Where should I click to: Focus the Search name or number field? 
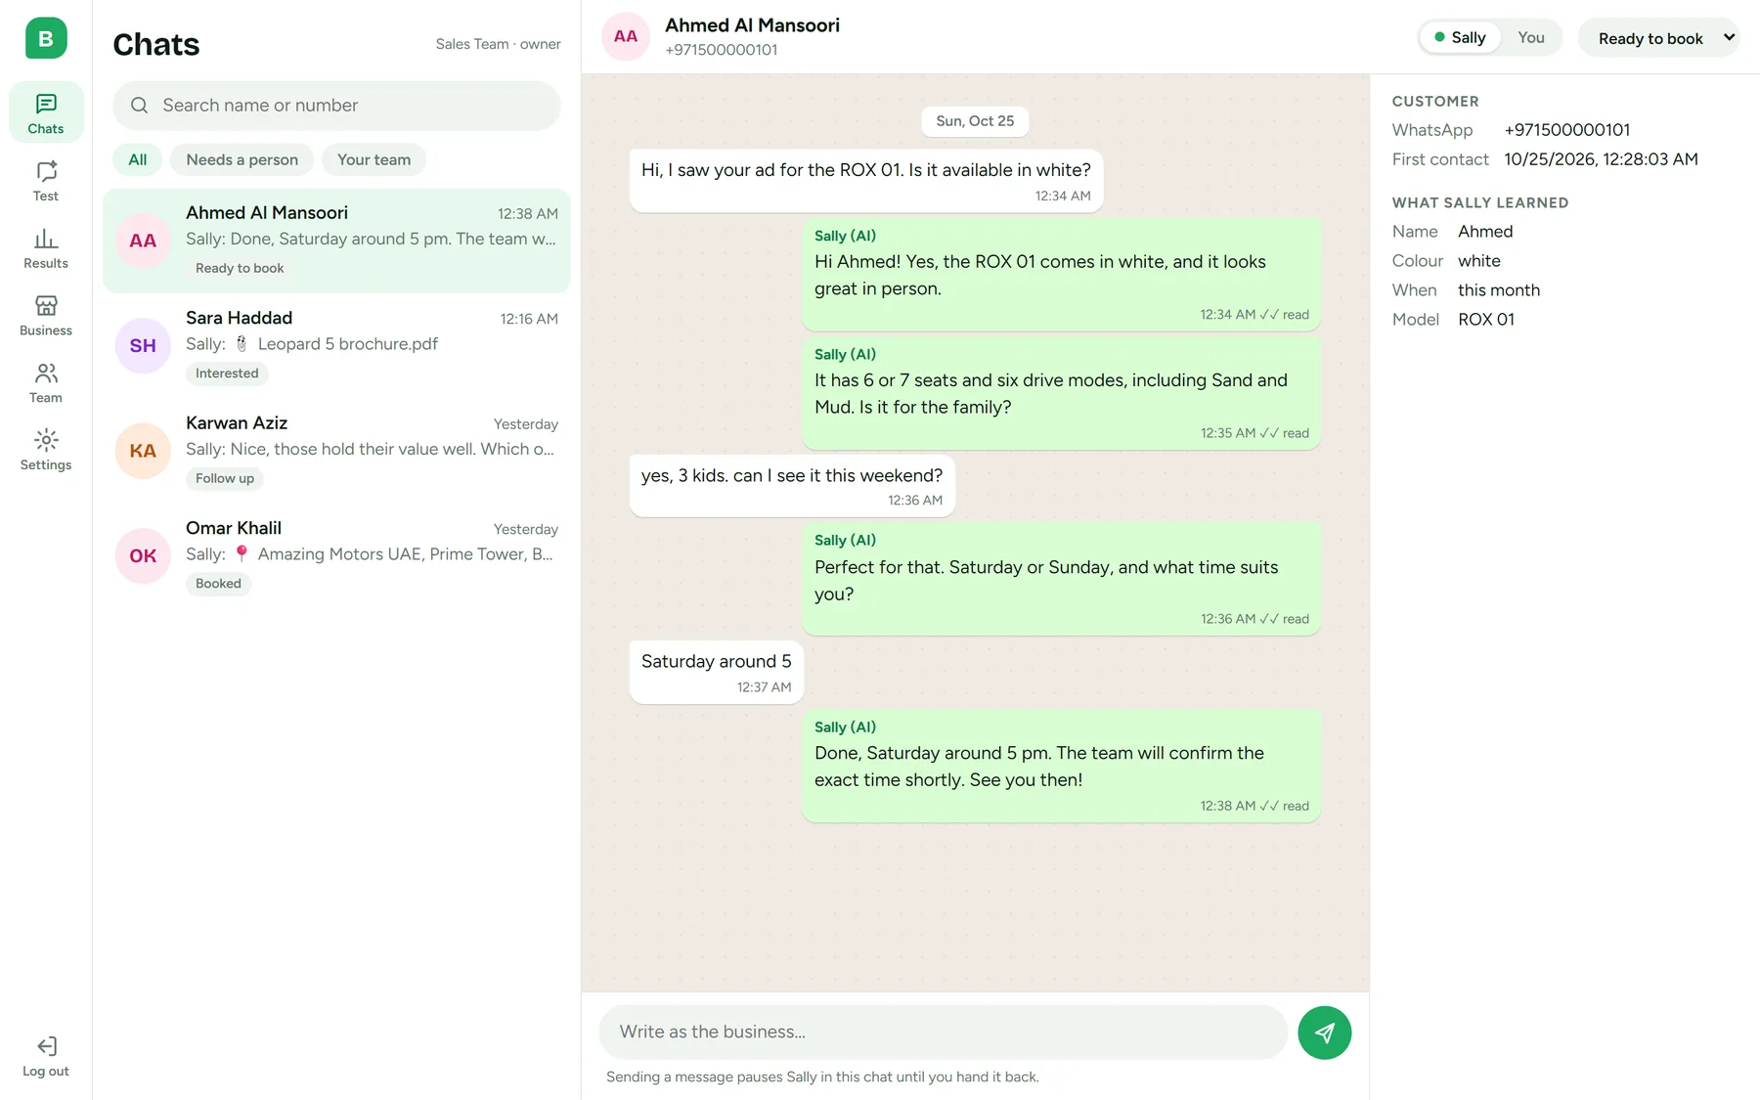click(337, 106)
